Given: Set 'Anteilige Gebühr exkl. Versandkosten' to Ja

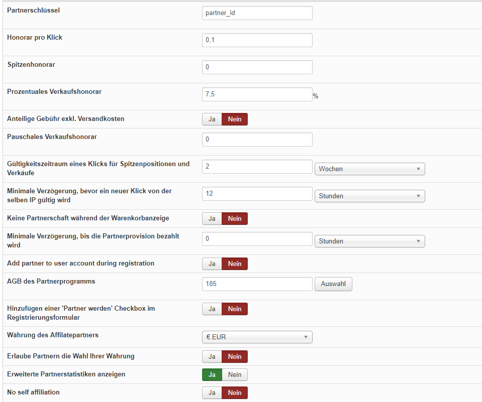Looking at the screenshot, I should (212, 119).
